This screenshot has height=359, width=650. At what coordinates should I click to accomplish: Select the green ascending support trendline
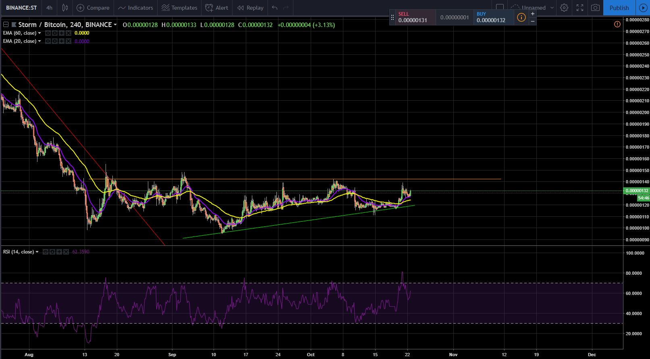[x=298, y=222]
